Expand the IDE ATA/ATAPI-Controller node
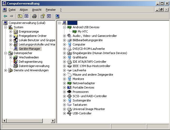Image resolution: width=170 pixels, height=130 pixels. coord(64,62)
